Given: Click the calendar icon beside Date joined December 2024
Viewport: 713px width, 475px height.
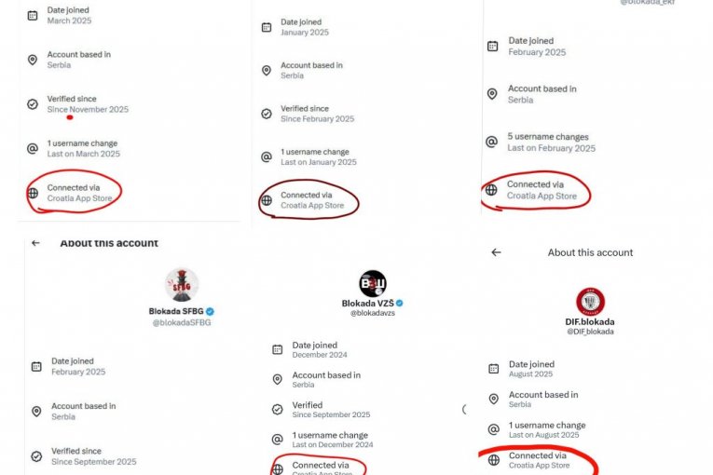Looking at the screenshot, I should pyautogui.click(x=277, y=349).
